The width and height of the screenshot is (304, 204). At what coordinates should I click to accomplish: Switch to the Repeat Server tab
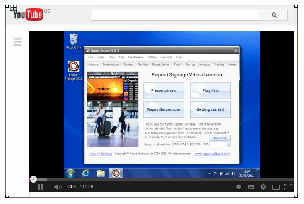pos(161,64)
